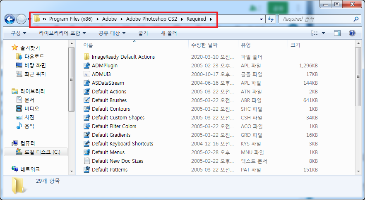Click the file list scrollbar down arrow
The image size is (365, 200).
(x=358, y=171)
